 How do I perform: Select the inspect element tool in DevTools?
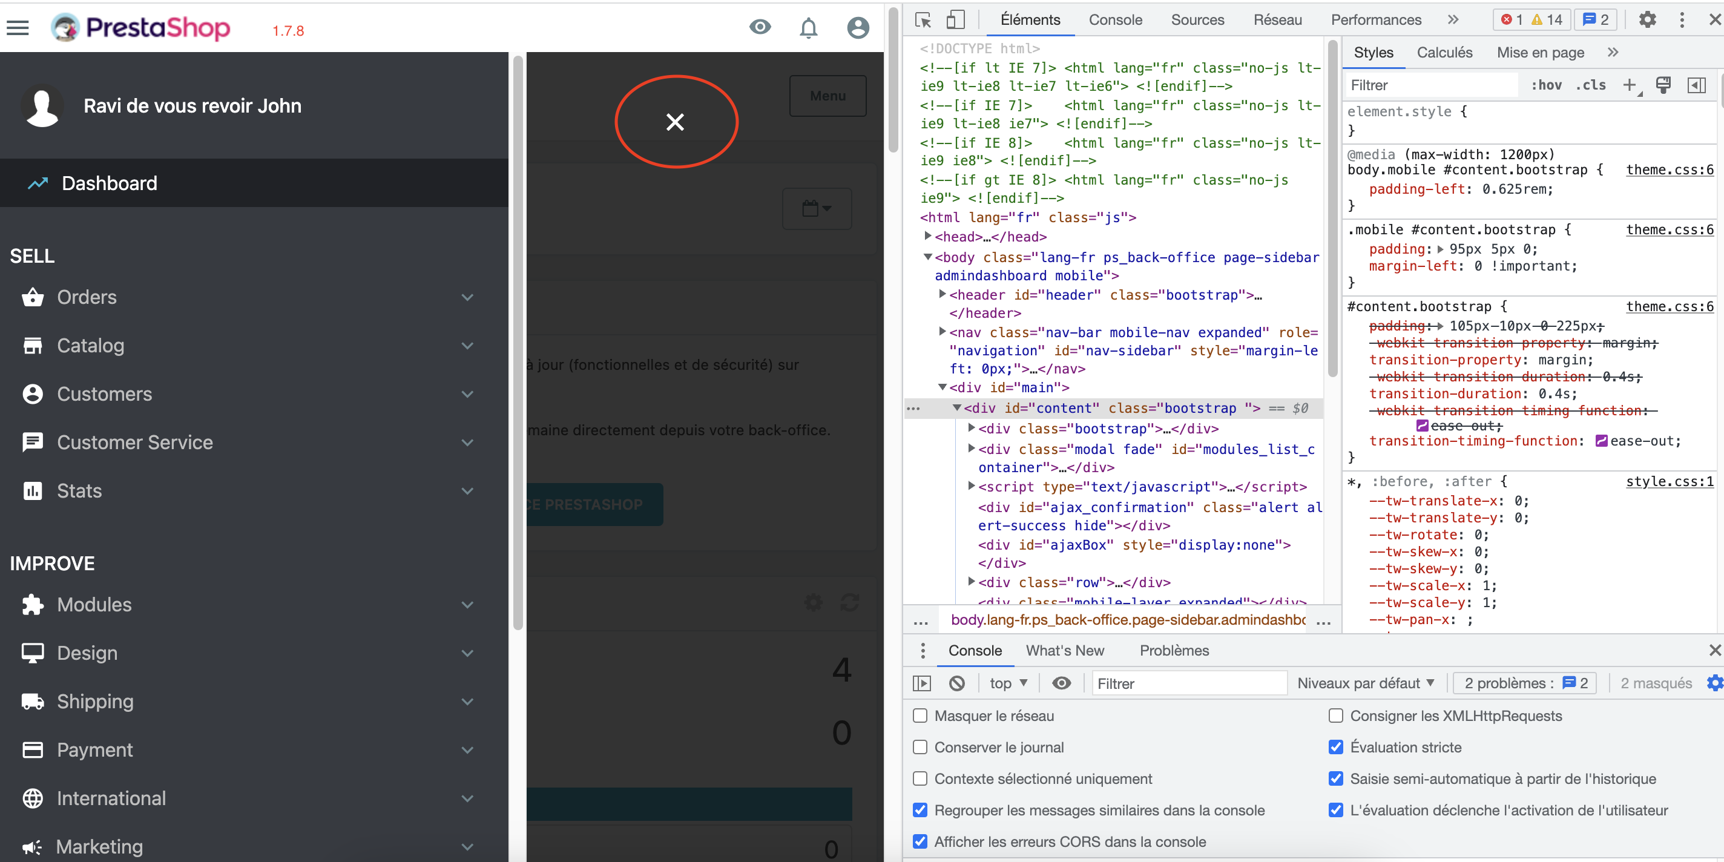coord(923,20)
